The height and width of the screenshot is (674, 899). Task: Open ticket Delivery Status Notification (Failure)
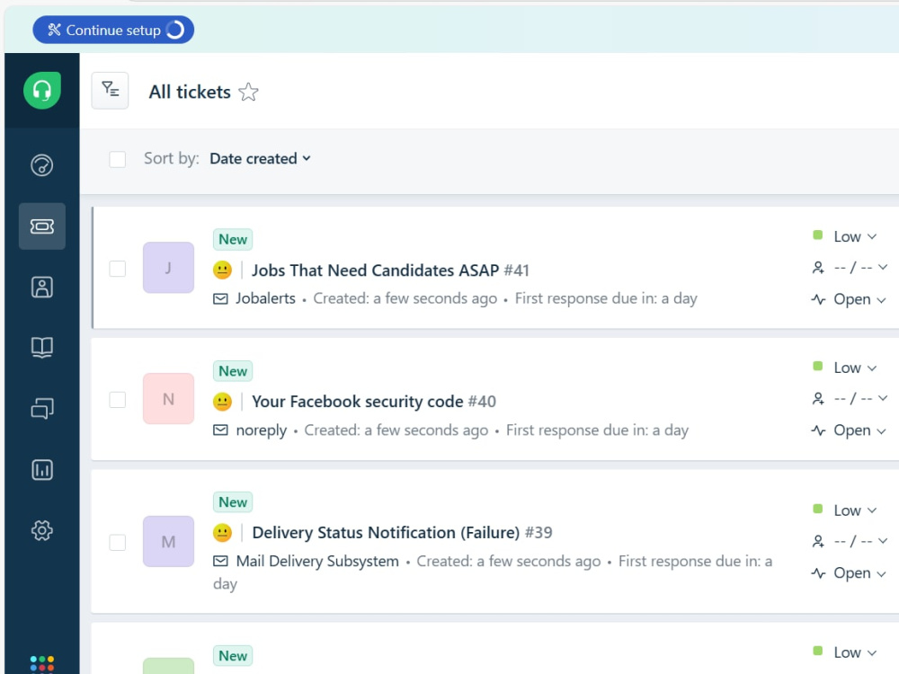click(386, 532)
